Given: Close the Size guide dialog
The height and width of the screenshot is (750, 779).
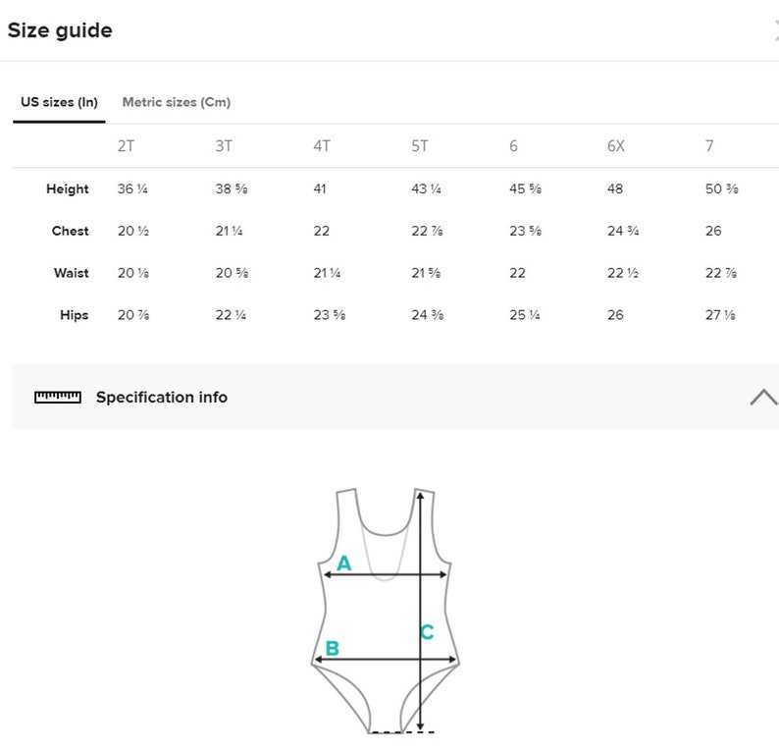Looking at the screenshot, I should tap(776, 30).
